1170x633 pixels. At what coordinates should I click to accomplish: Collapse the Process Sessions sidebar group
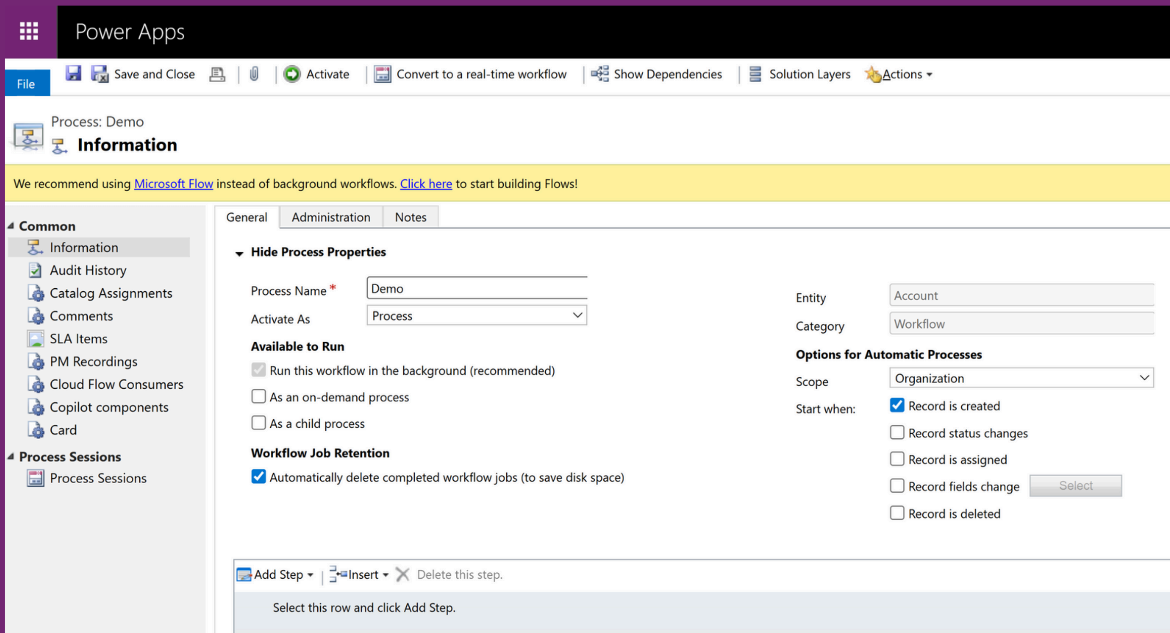tap(11, 457)
